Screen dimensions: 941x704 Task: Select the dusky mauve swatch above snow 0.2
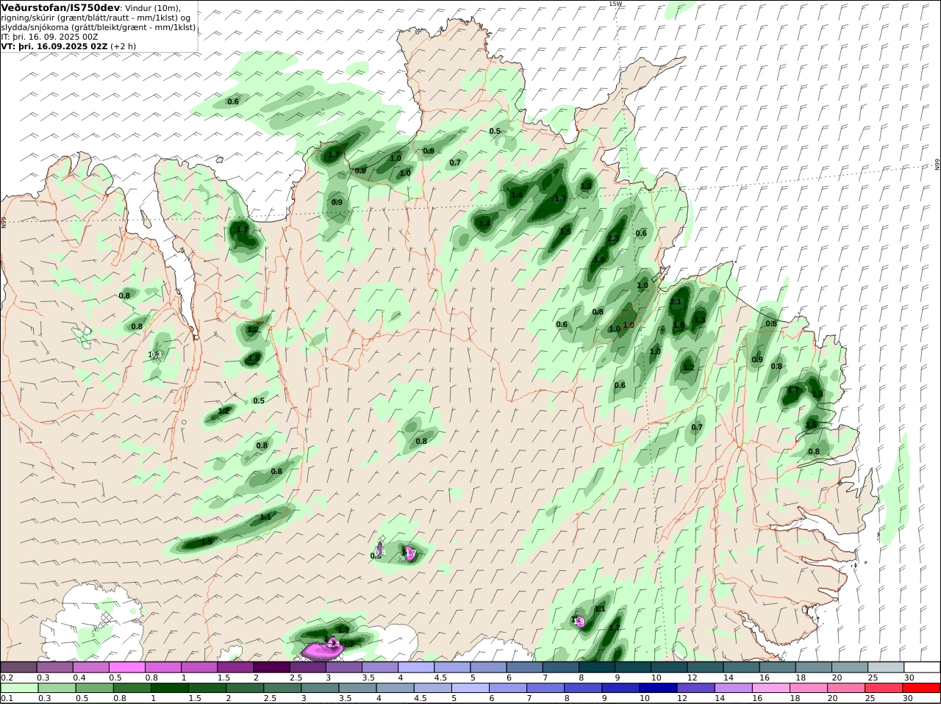(x=18, y=667)
